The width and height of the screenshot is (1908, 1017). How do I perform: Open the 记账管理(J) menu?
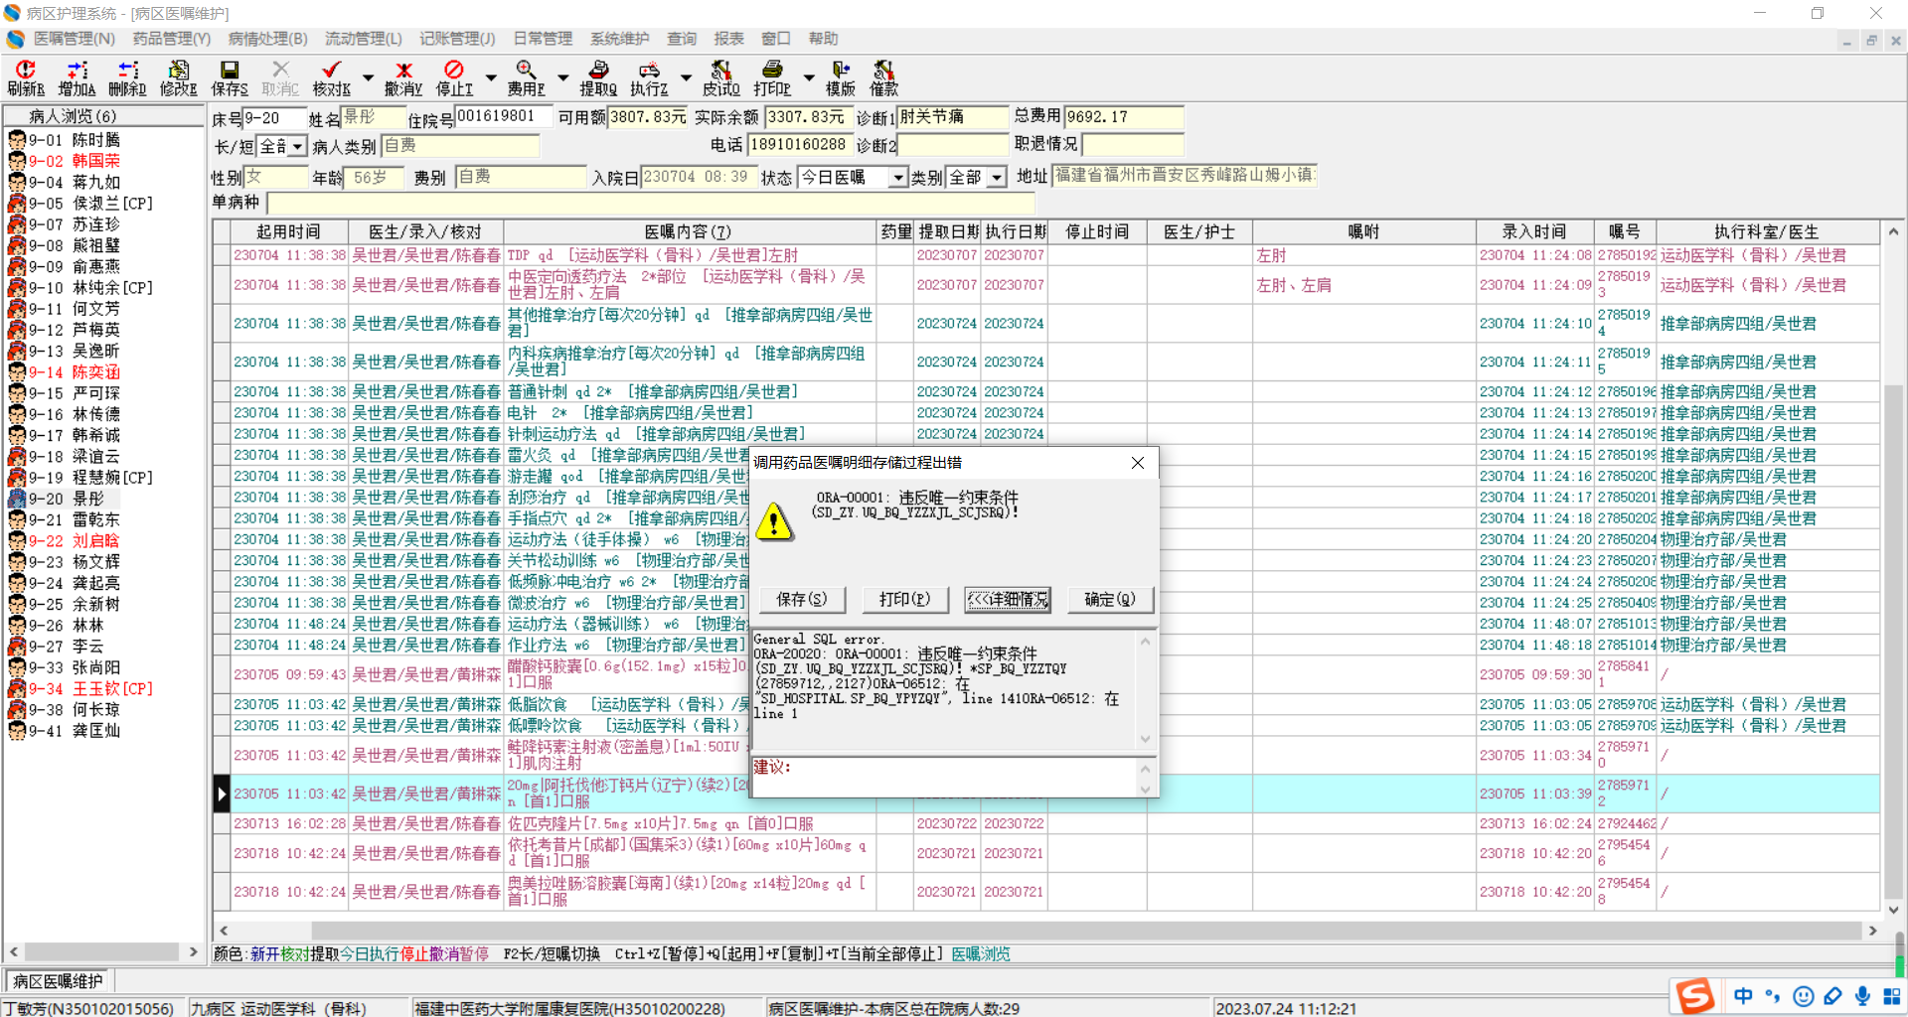coord(457,39)
